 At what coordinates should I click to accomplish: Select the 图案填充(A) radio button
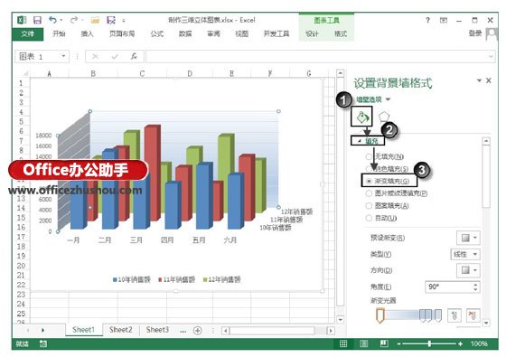369,206
